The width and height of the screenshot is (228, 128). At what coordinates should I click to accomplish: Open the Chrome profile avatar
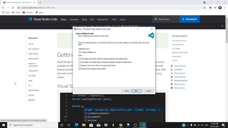(220, 8)
